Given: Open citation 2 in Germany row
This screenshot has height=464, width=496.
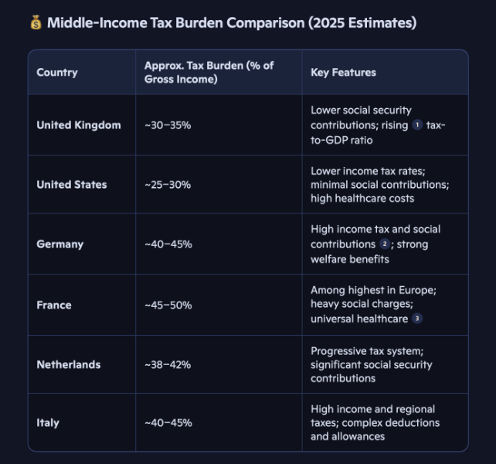Looking at the screenshot, I should [x=385, y=244].
